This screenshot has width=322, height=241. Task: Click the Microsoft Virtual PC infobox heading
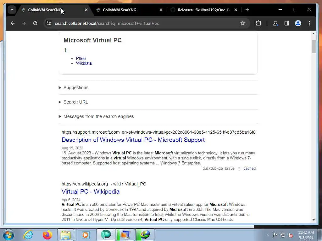coord(92,40)
